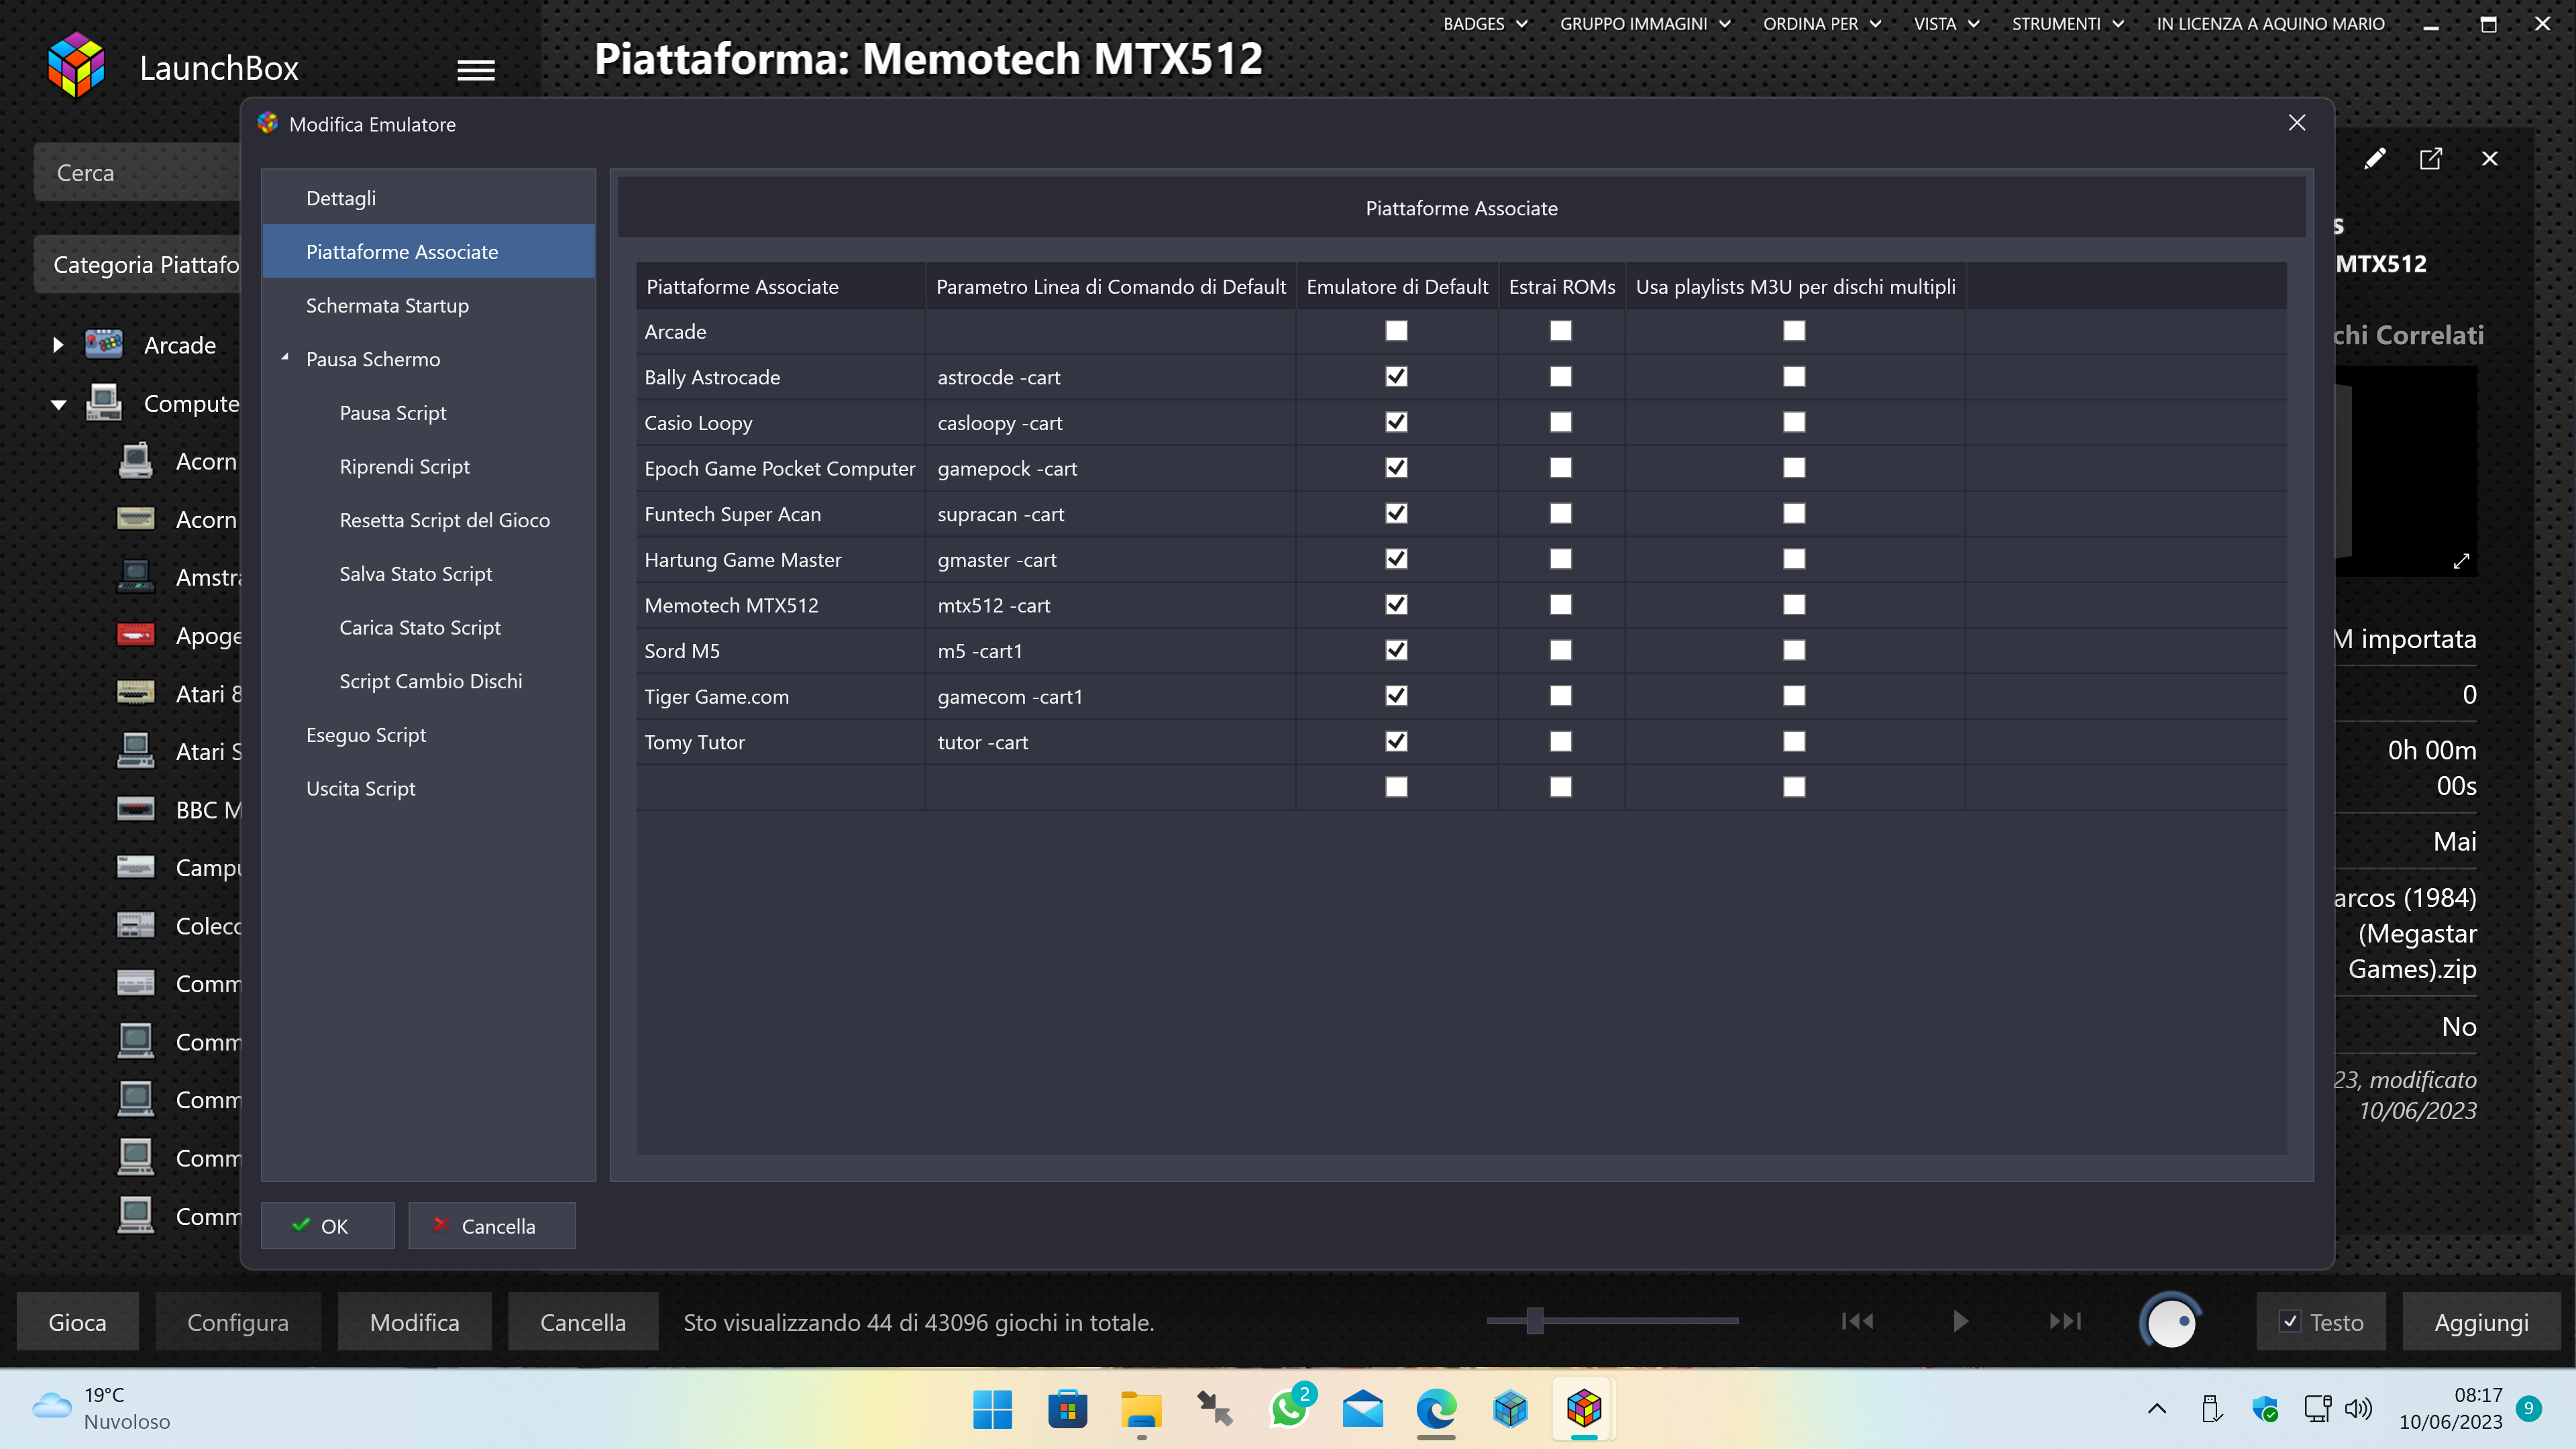
Task: Expand the Arcade tree node arrow
Action: coord(58,345)
